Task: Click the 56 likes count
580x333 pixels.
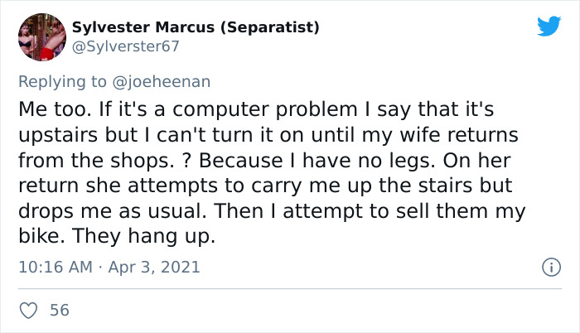Action: point(60,311)
